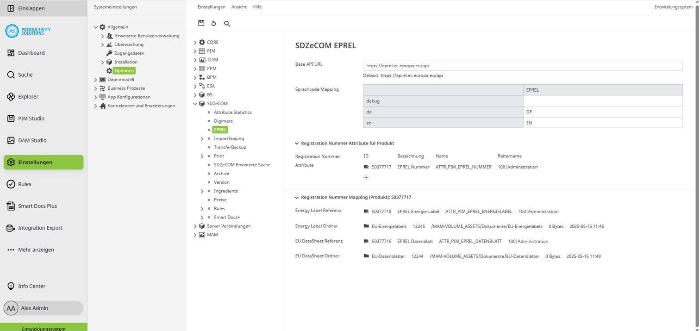
Task: Collapse the Registration Nummer Mapping section
Action: pyautogui.click(x=297, y=197)
